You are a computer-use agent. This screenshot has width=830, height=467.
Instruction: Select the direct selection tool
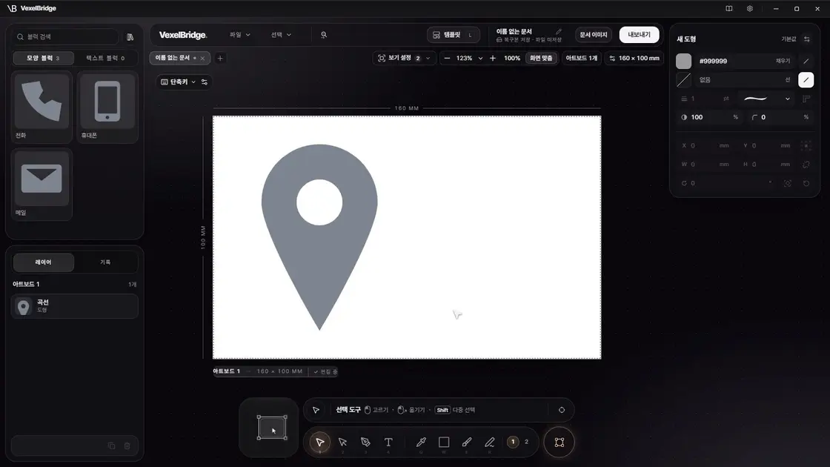(x=342, y=442)
